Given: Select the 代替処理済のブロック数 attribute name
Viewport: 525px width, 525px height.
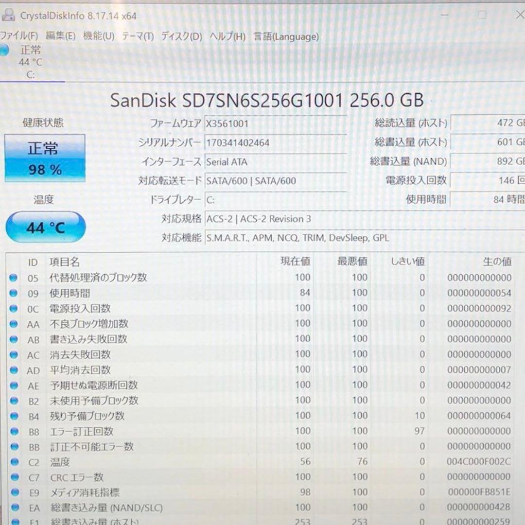Looking at the screenshot, I should click(98, 278).
